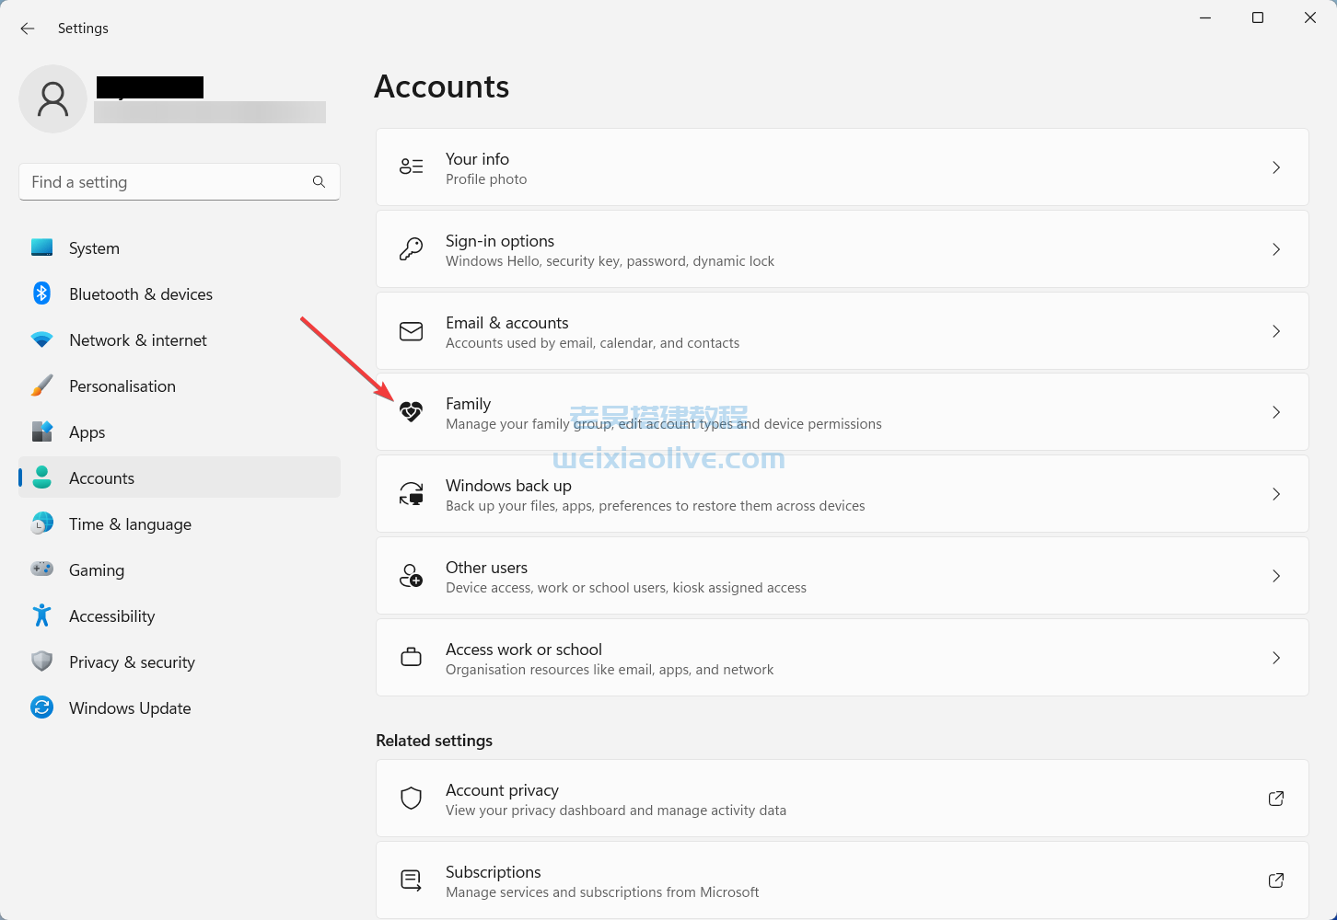The image size is (1337, 920).
Task: Click the Accounts page heading
Action: pos(442,86)
